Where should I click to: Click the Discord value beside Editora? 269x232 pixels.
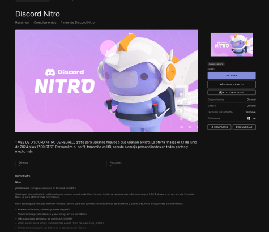point(251,106)
